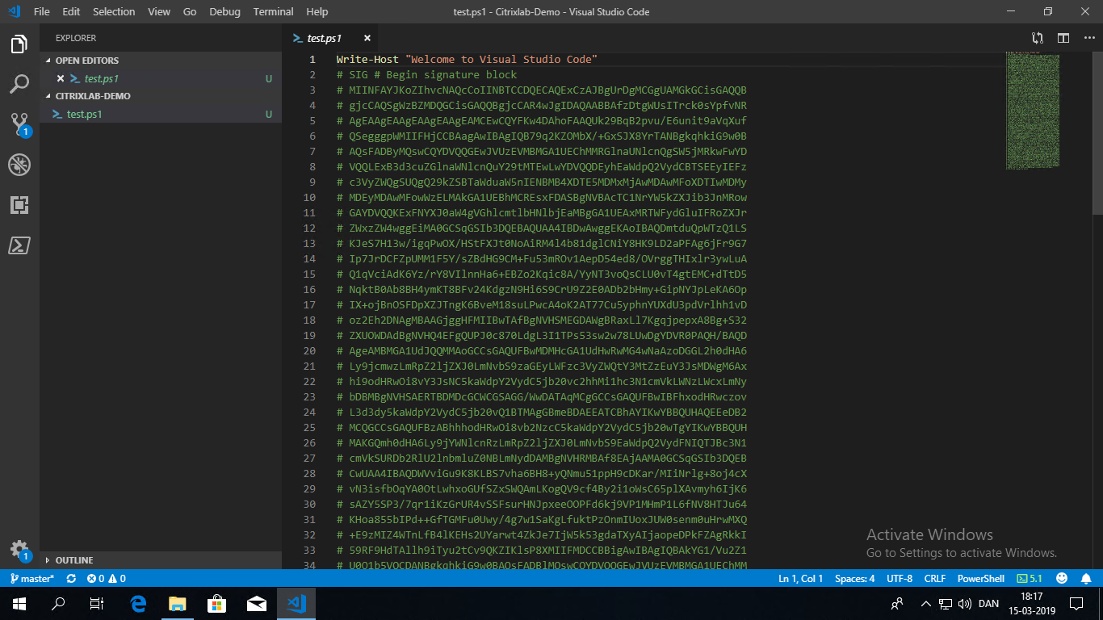The height and width of the screenshot is (620, 1103).
Task: Open the Manage gear menu
Action: coord(19,551)
